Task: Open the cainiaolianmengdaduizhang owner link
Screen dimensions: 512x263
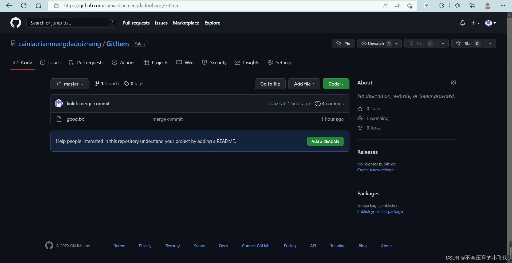Action: pyautogui.click(x=60, y=44)
